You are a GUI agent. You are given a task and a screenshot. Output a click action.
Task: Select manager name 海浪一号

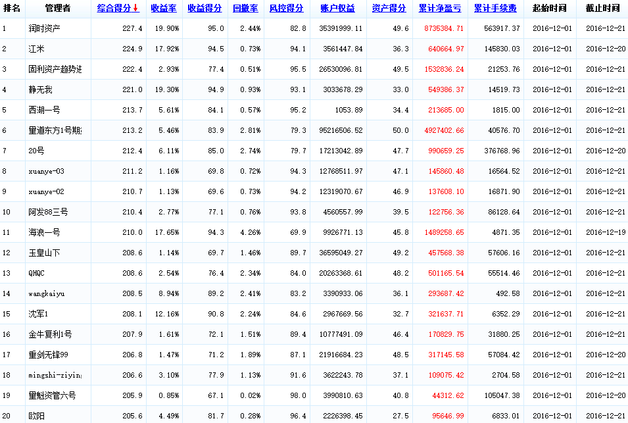pyautogui.click(x=45, y=232)
